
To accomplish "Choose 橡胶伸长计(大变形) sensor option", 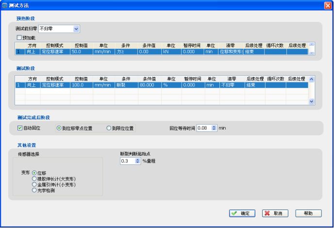I will pos(34,179).
